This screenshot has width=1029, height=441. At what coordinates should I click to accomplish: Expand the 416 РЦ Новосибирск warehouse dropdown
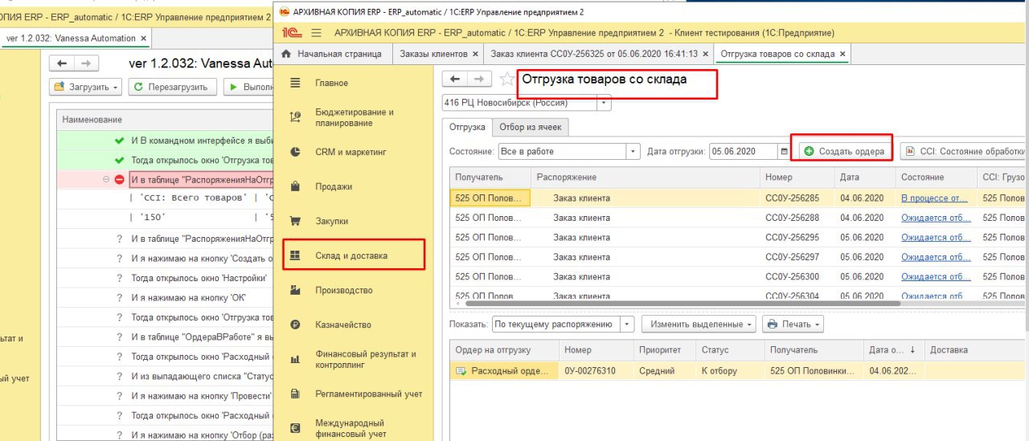(604, 103)
